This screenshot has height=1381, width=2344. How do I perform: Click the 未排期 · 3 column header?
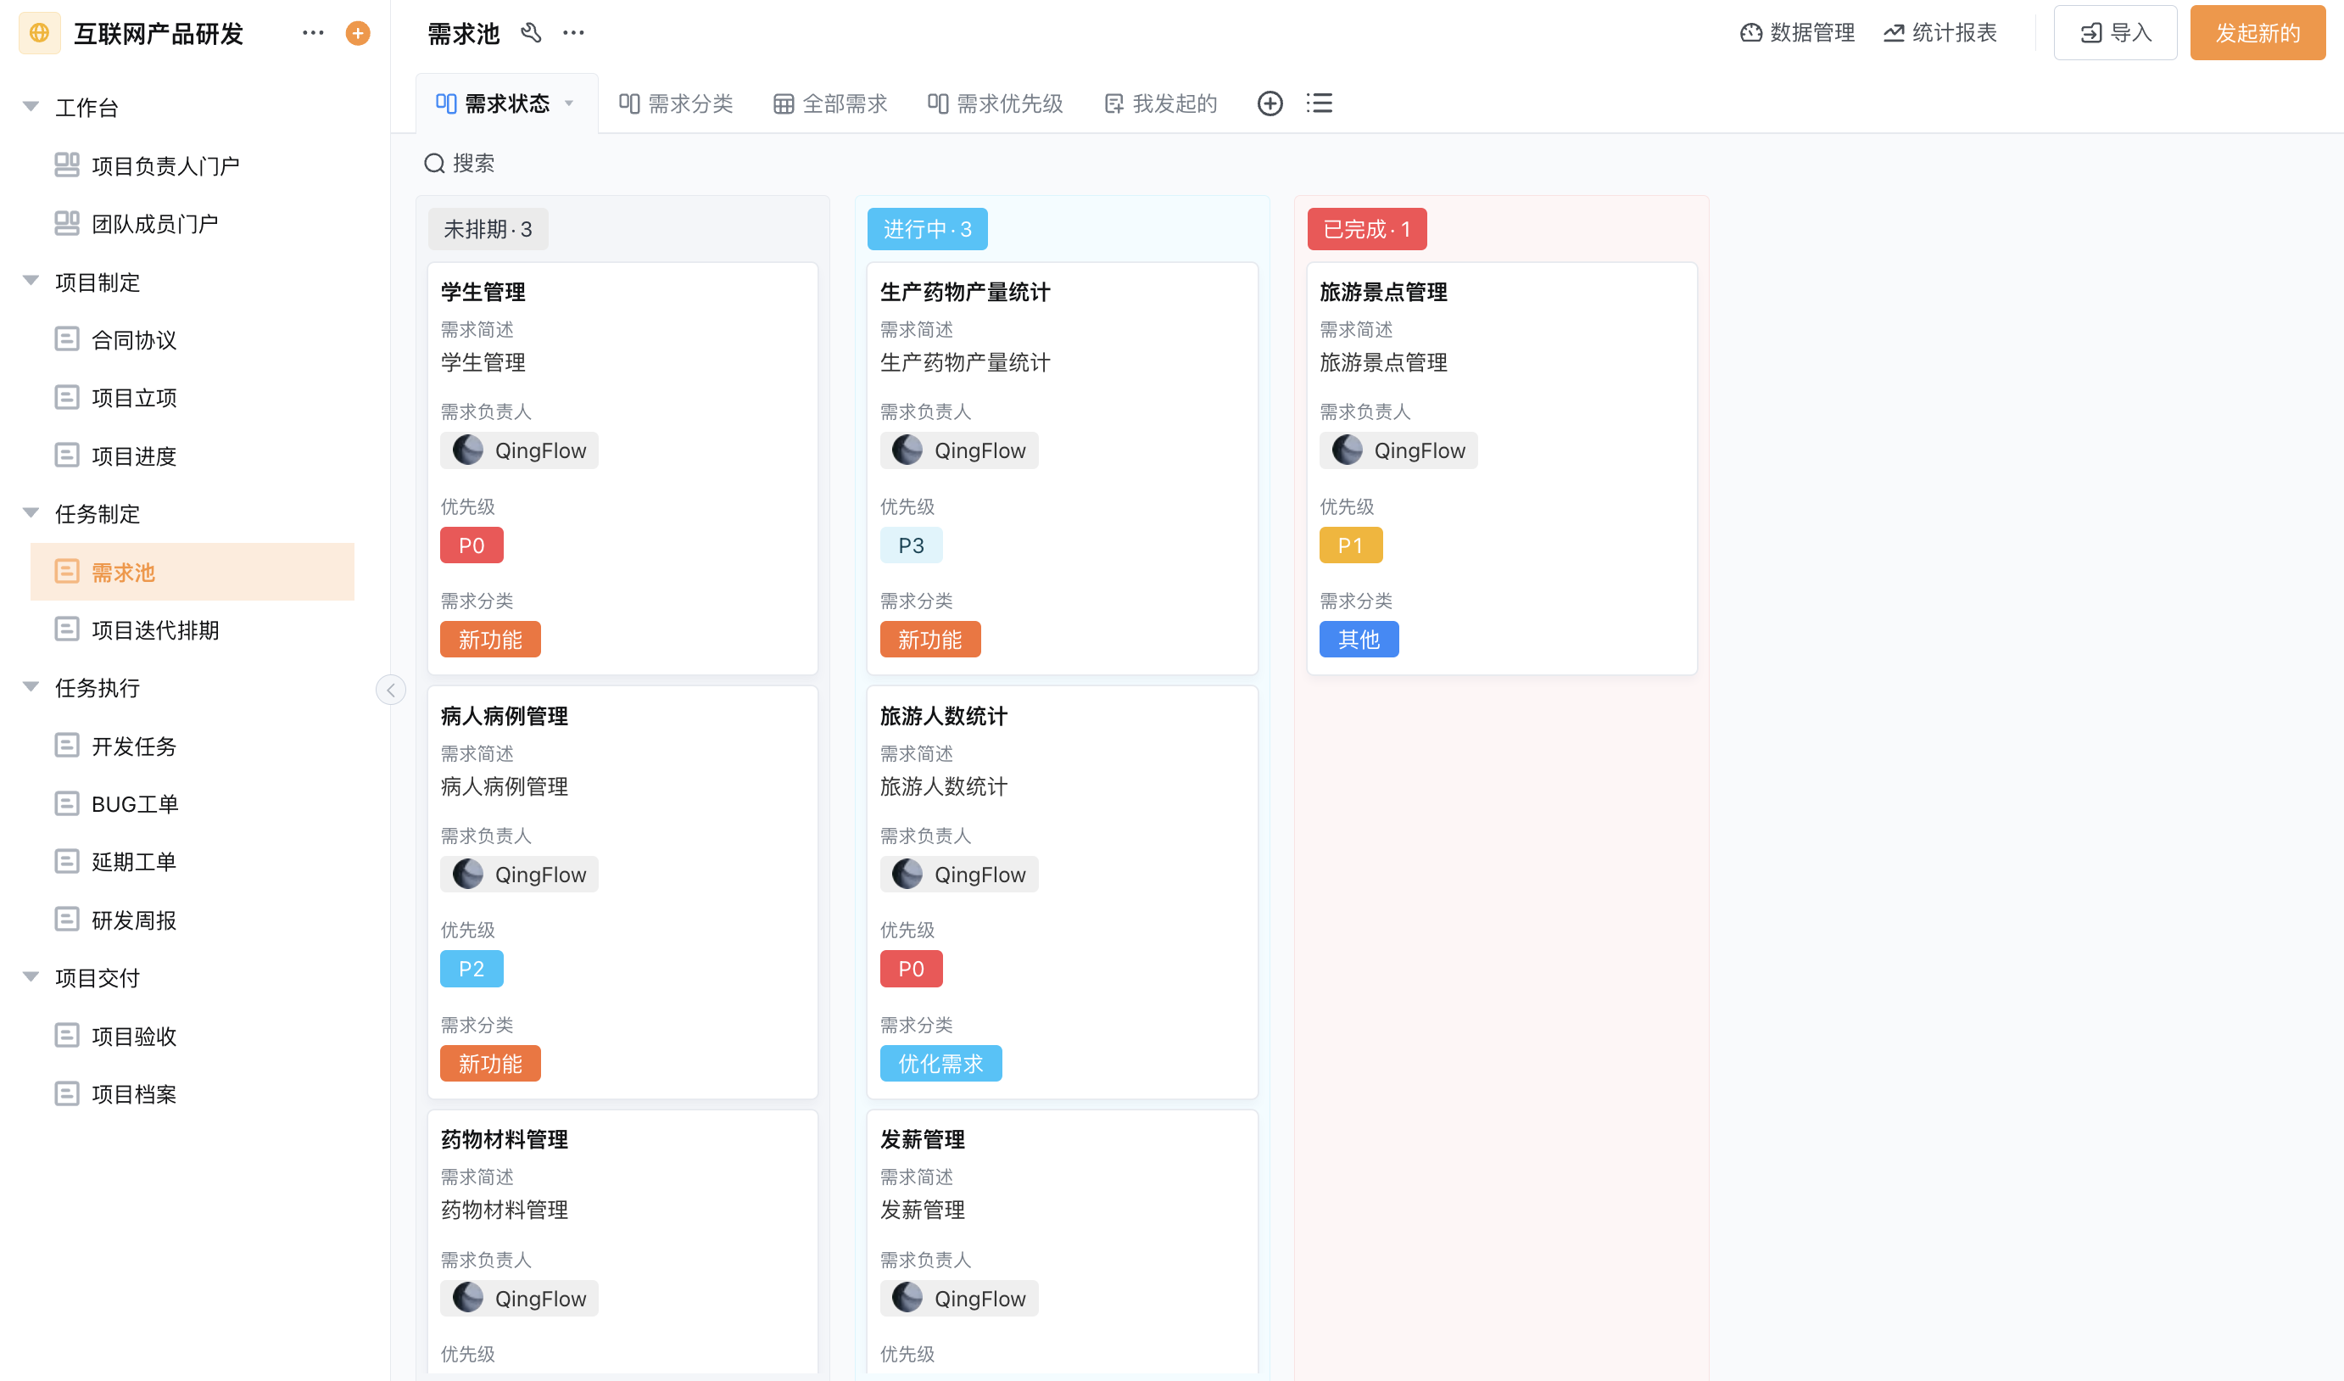pyautogui.click(x=488, y=229)
